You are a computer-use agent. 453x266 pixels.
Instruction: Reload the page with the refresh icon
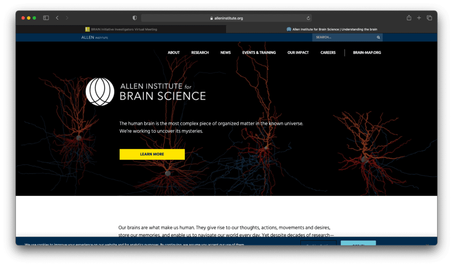tap(308, 18)
